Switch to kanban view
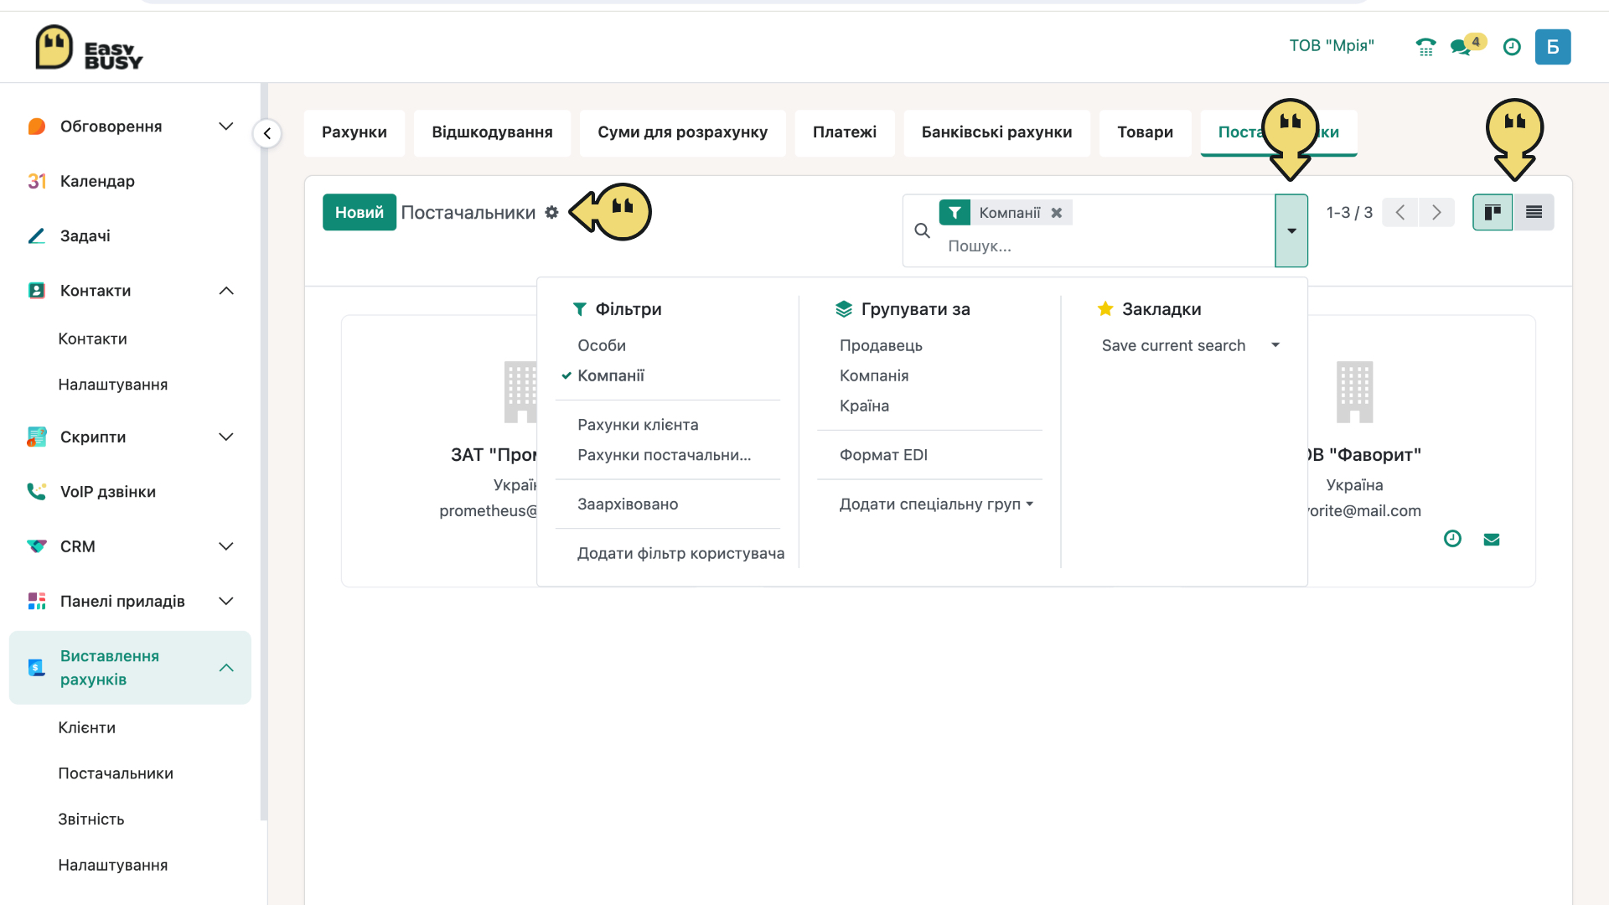 point(1493,212)
